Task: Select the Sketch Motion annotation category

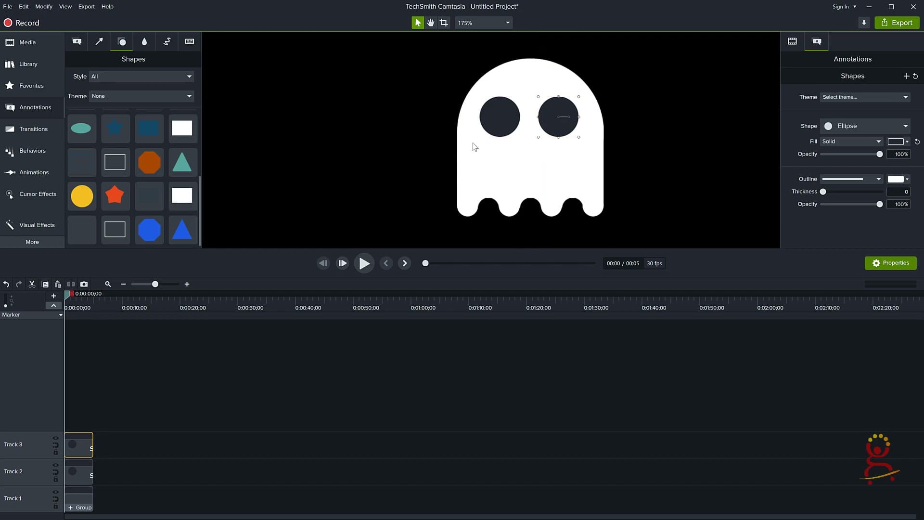Action: point(167,41)
